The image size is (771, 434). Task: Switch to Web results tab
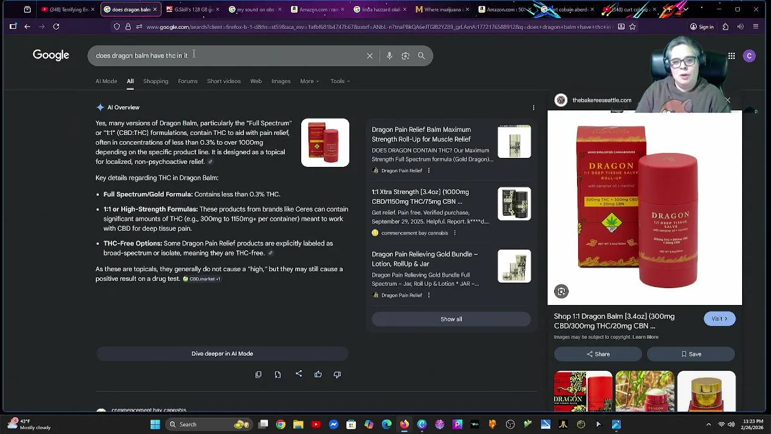click(256, 81)
